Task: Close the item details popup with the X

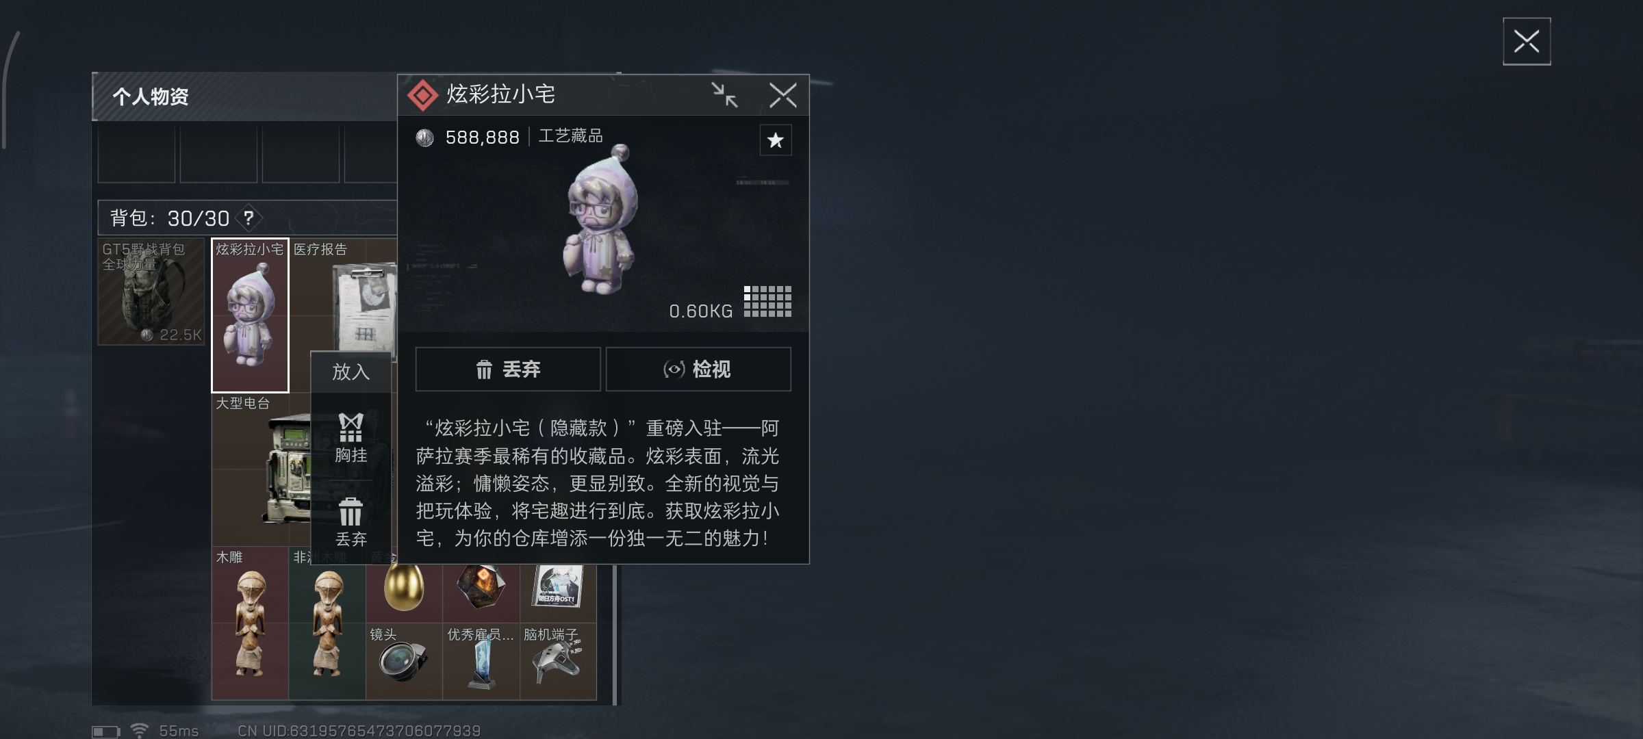Action: [x=782, y=95]
